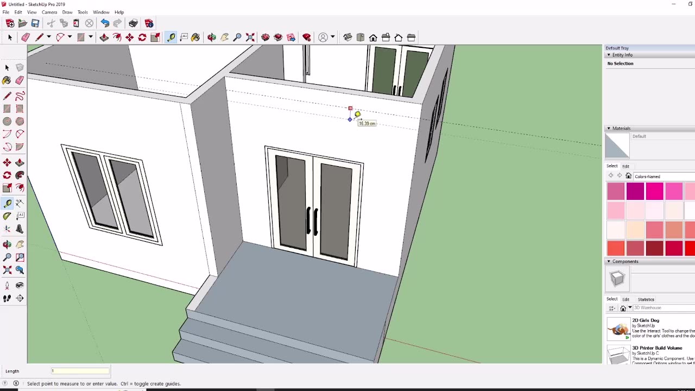Open the Camera menu
This screenshot has height=391, width=695.
[49, 12]
